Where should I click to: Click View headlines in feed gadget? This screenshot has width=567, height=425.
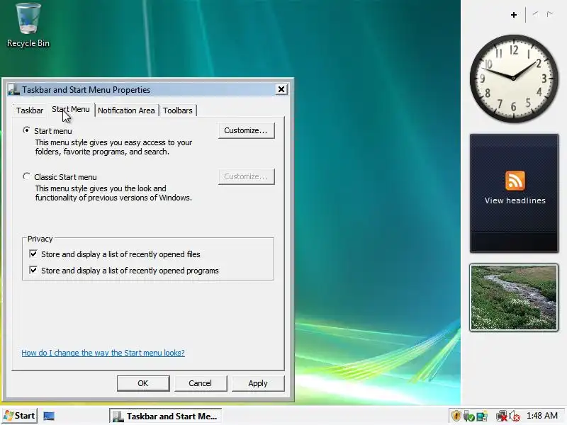[515, 200]
